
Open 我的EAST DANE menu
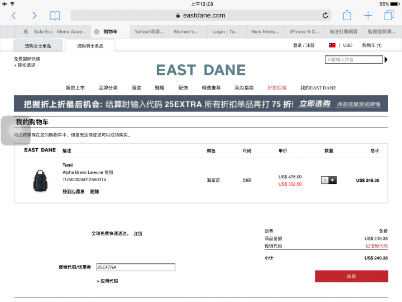coord(318,88)
